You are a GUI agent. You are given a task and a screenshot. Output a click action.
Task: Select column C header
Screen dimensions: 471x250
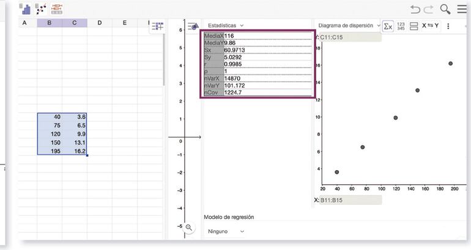(x=75, y=23)
